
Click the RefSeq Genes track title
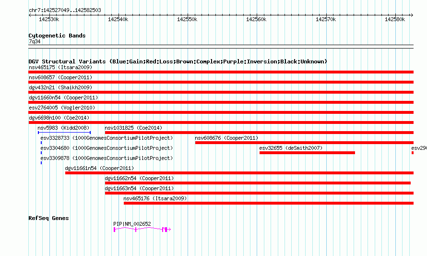tap(48, 218)
